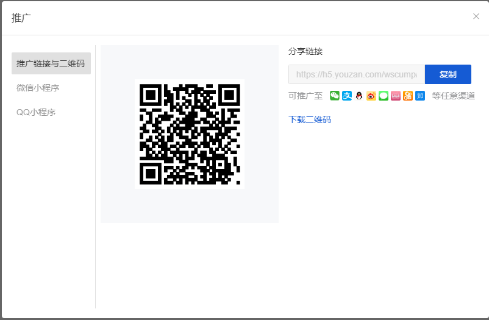
Task: Click the QR code image
Action: coord(190,133)
